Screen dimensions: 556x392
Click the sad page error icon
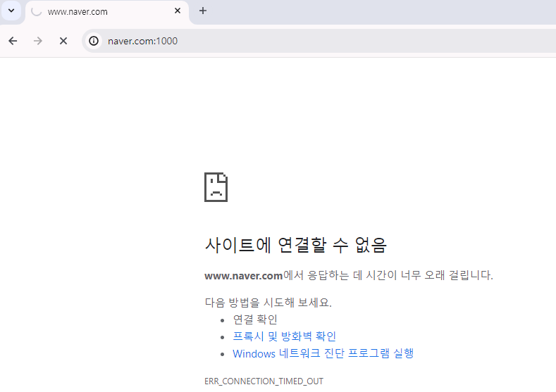pyautogui.click(x=216, y=187)
